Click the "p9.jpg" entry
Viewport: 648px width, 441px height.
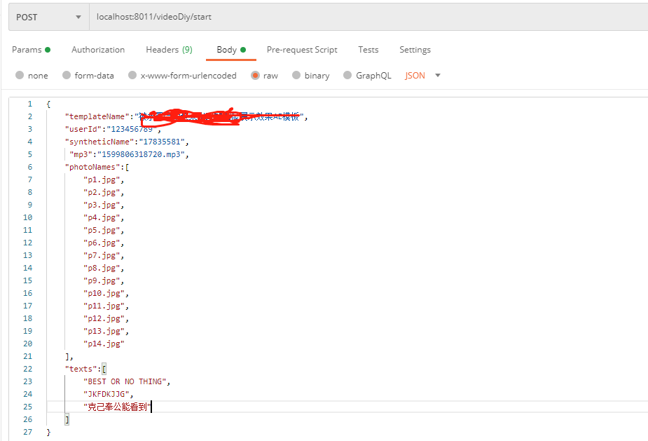coord(102,280)
